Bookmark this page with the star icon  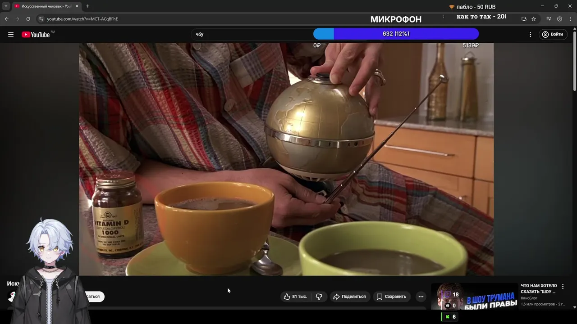[534, 19]
